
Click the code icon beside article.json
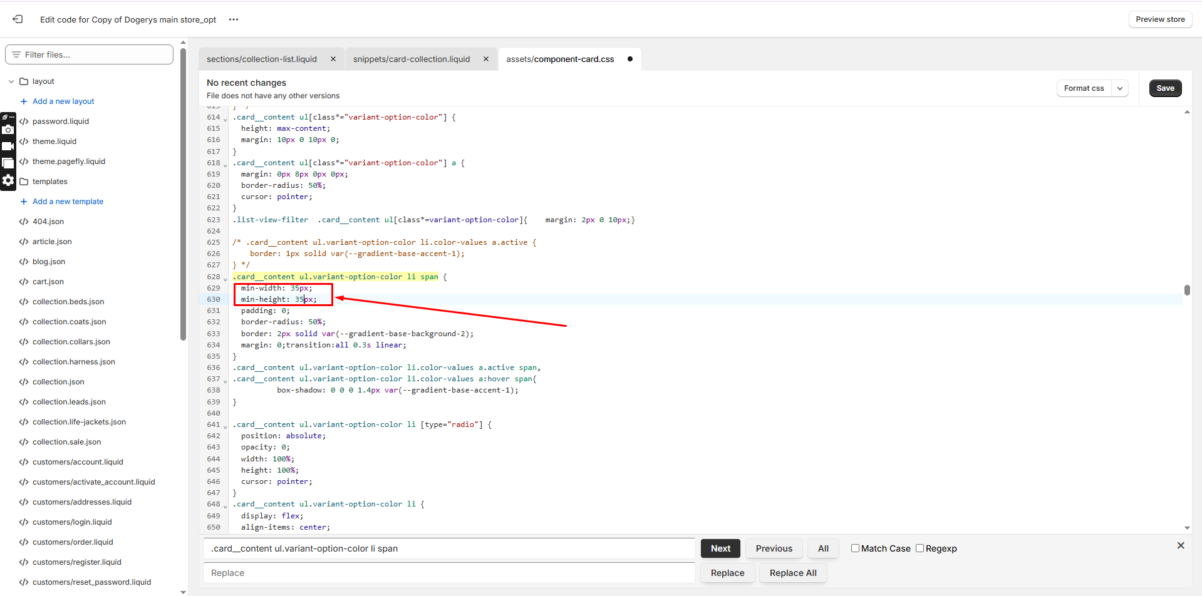click(x=24, y=242)
